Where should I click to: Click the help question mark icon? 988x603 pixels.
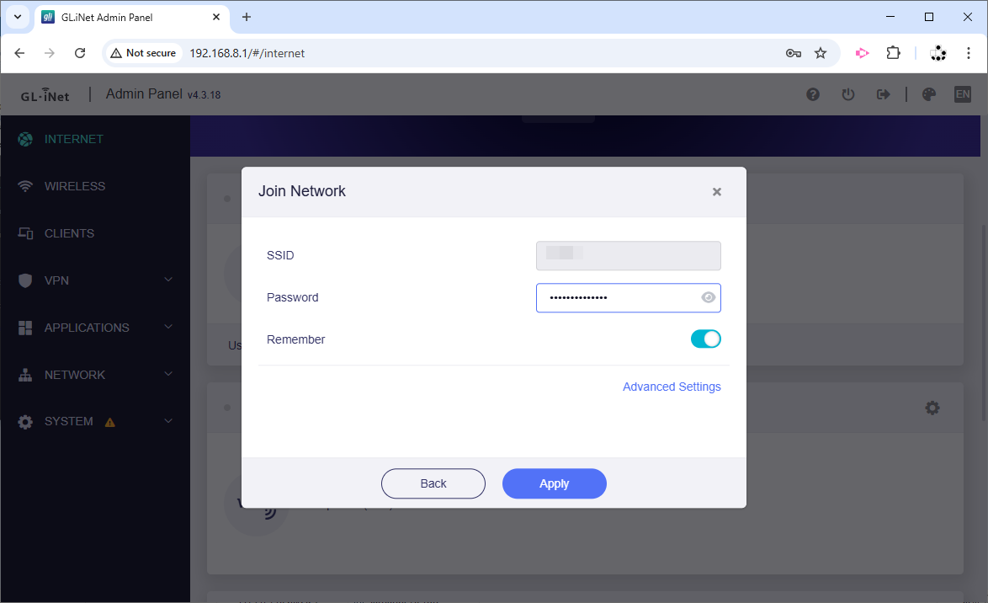(x=813, y=94)
